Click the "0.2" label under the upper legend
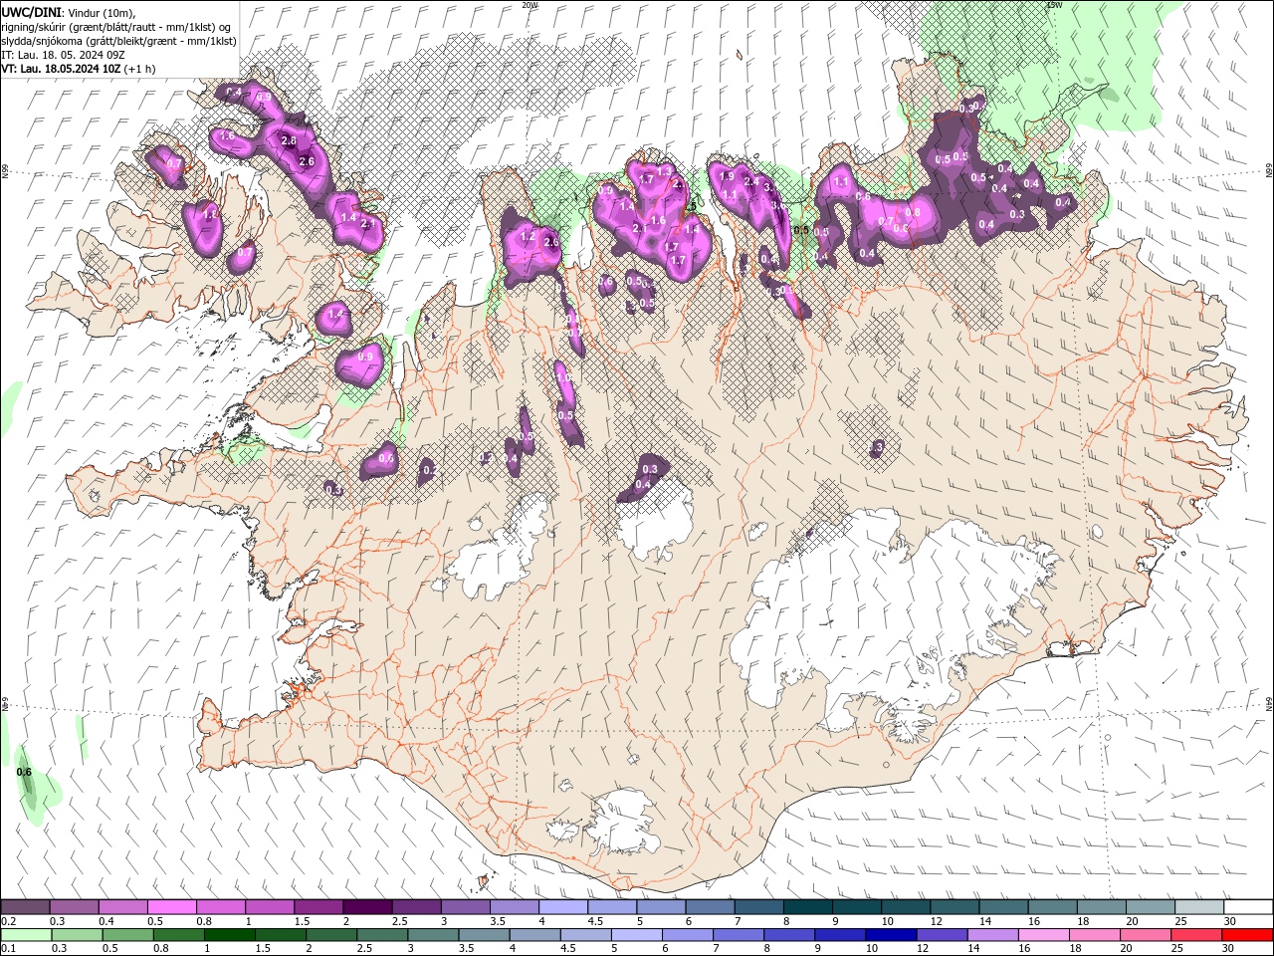The height and width of the screenshot is (956, 1274). 8,921
